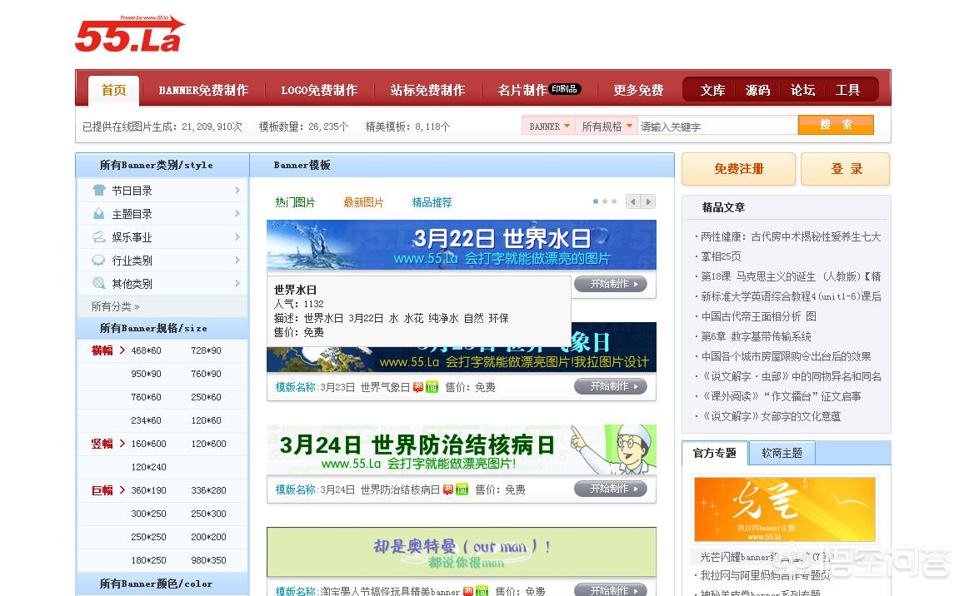This screenshot has height=596, width=969.
Task: Open the BANNER type dropdown in search bar
Action: click(547, 123)
